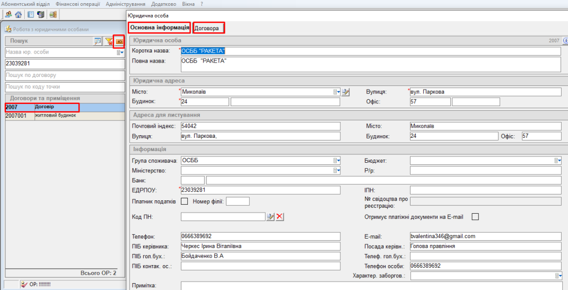The height and width of the screenshot is (290, 568).
Task: Click the house icon in the toolbar
Action: click(x=18, y=14)
